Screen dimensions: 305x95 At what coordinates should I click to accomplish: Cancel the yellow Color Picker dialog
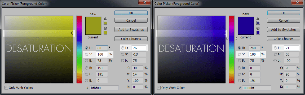(x=131, y=20)
